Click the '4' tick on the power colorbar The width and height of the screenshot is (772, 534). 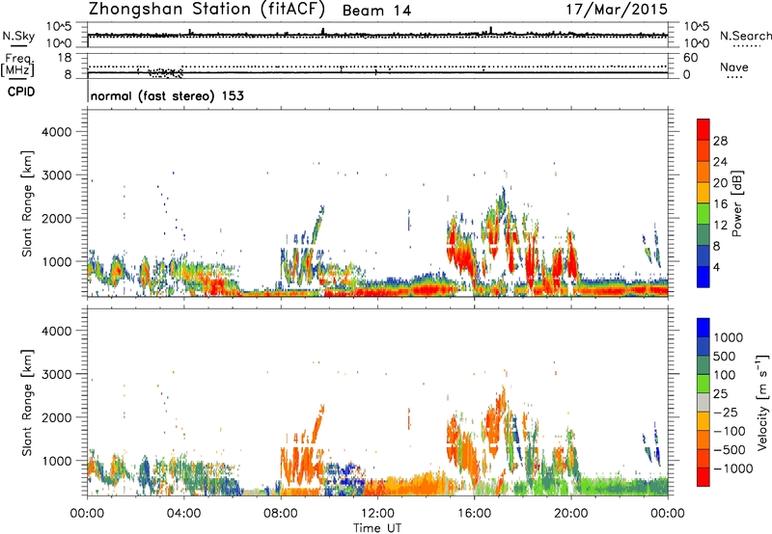pyautogui.click(x=717, y=267)
